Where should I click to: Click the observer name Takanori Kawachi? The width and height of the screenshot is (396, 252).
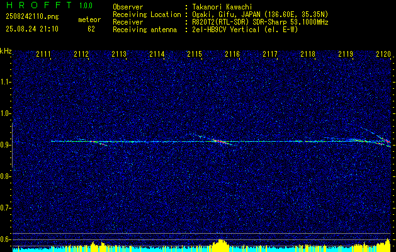pos(221,7)
